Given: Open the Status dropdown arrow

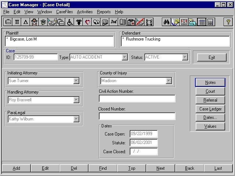Looking at the screenshot, I should 185,57.
